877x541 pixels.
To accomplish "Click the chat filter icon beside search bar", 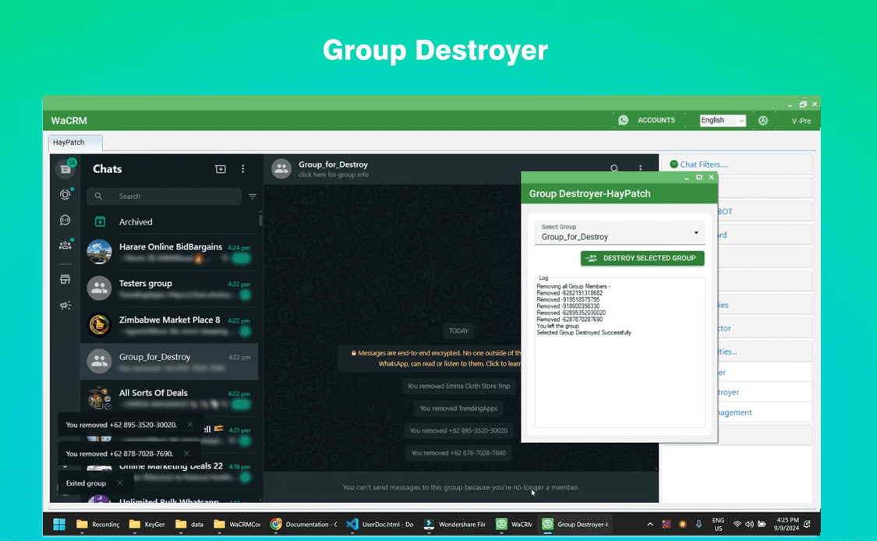I will 252,196.
